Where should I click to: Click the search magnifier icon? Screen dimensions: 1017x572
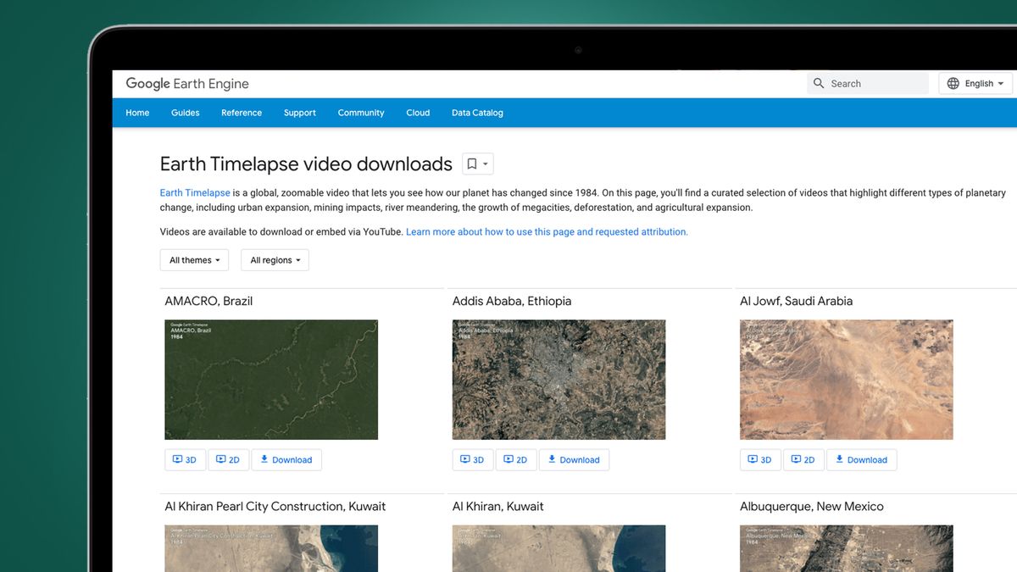point(819,83)
